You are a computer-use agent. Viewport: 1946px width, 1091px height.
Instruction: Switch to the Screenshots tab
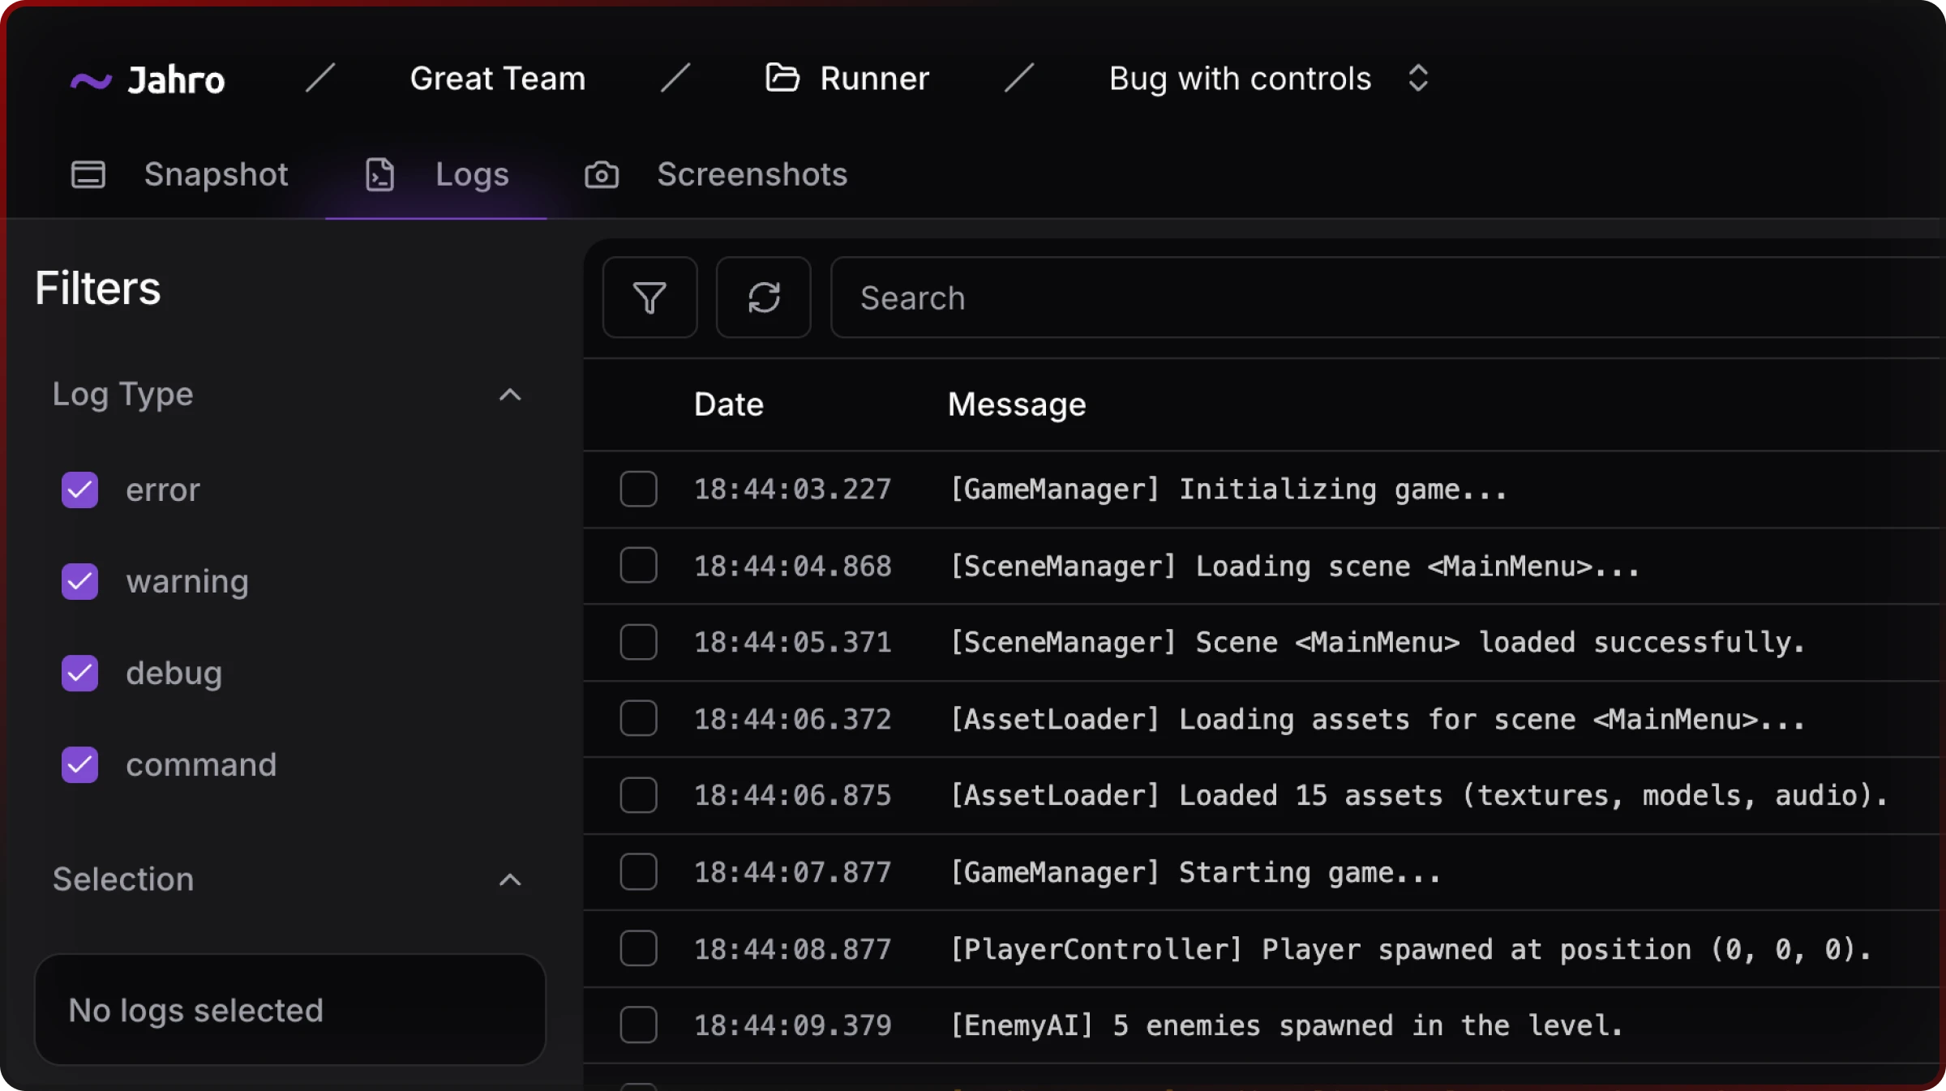pos(752,174)
